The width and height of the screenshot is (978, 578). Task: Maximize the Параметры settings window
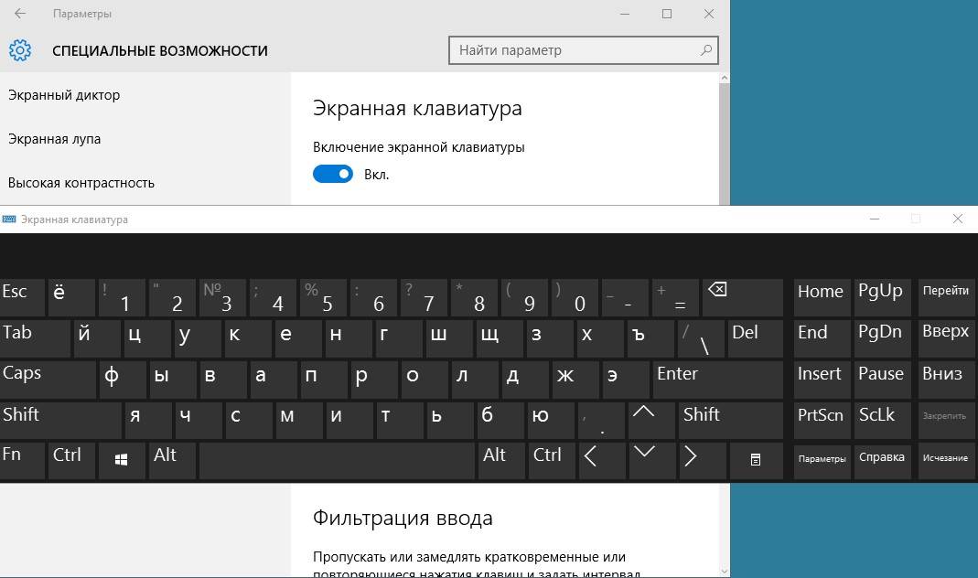pyautogui.click(x=667, y=13)
